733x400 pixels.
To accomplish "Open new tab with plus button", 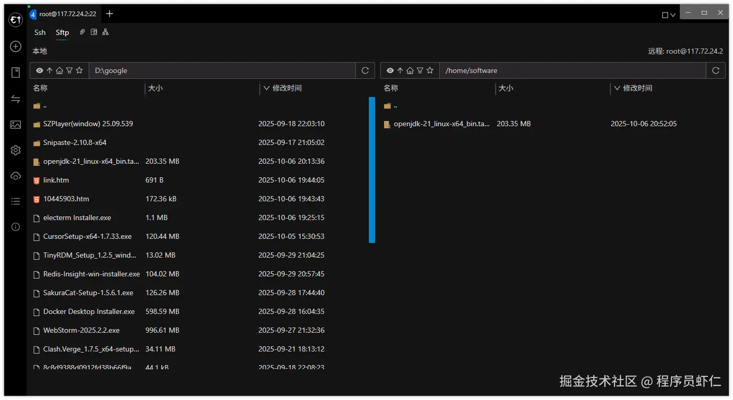I will (110, 14).
